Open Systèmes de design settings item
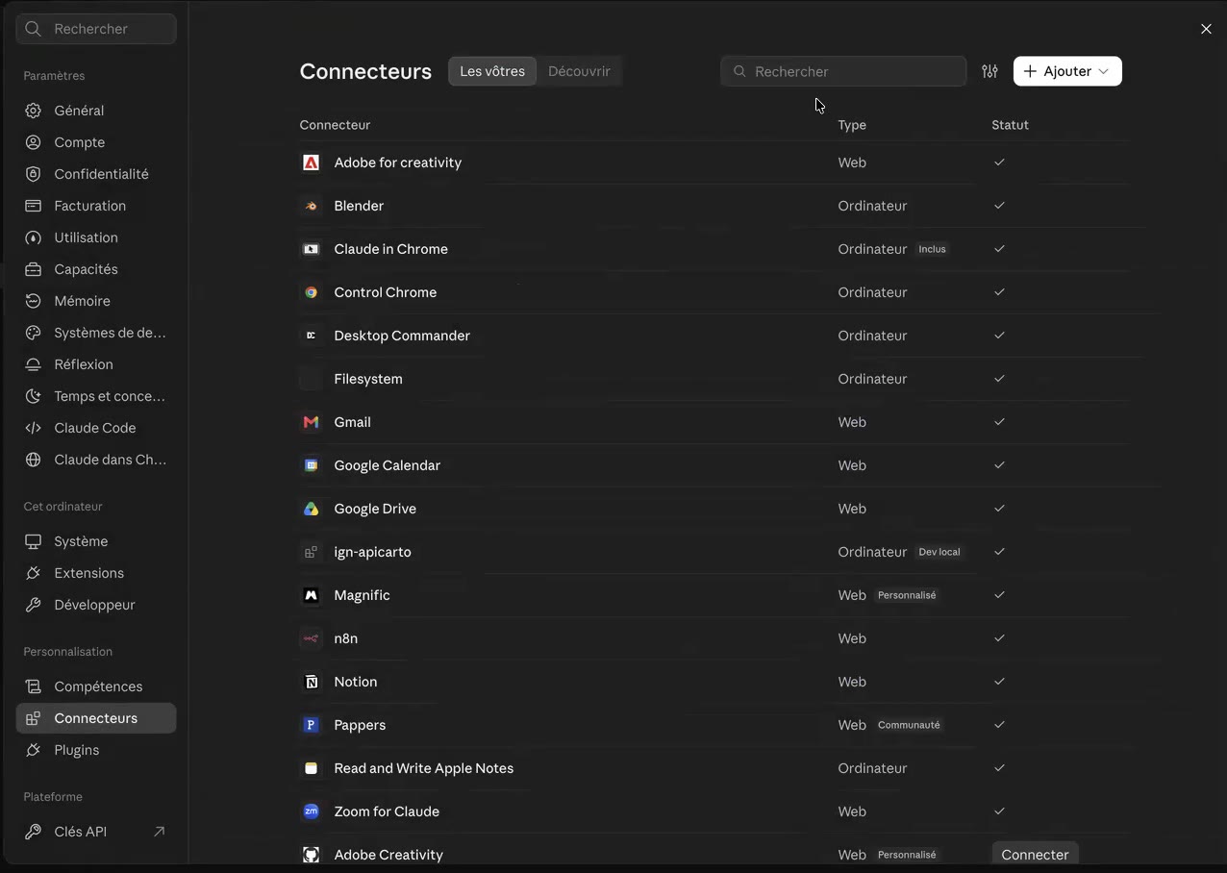The height and width of the screenshot is (873, 1227). [x=96, y=333]
